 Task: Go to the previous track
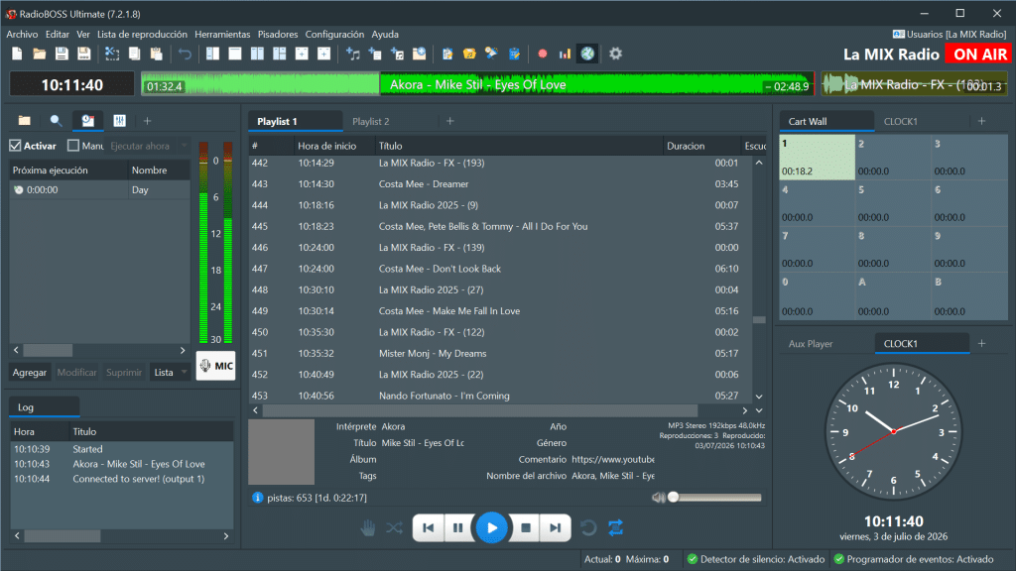point(429,527)
